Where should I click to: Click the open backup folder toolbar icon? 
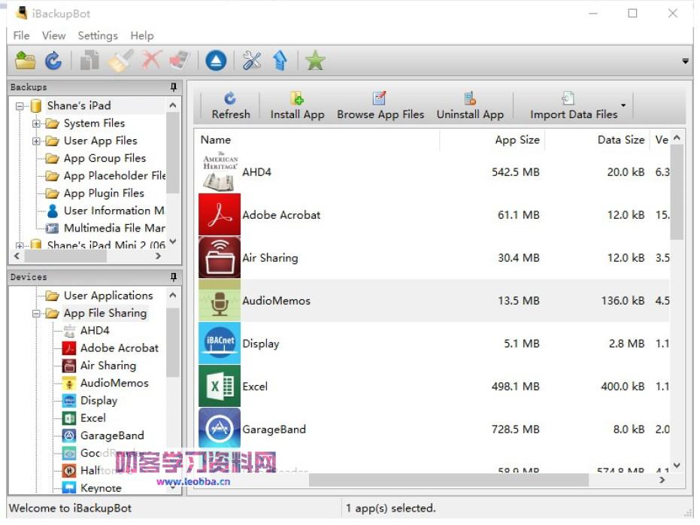pos(25,60)
